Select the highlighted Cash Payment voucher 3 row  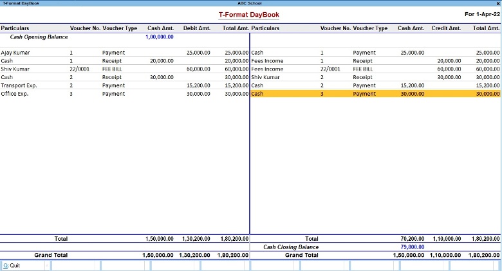[375, 94]
